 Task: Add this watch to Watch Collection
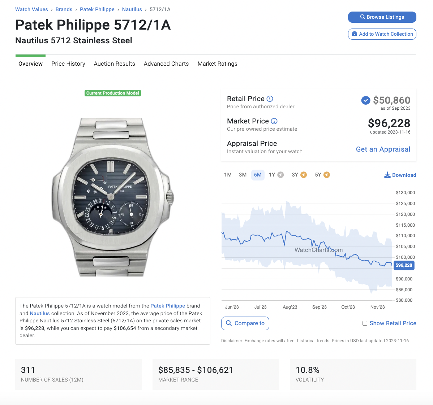tap(382, 34)
